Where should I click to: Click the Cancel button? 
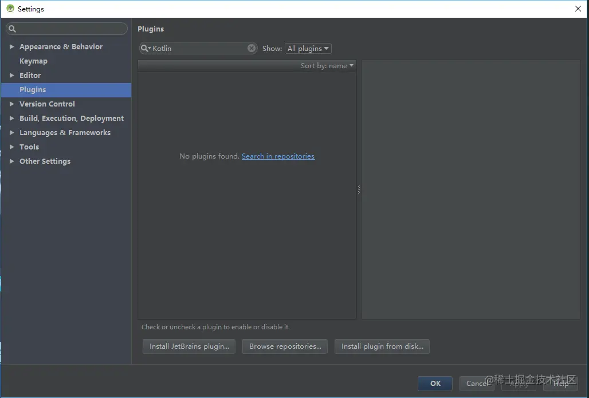pyautogui.click(x=477, y=383)
